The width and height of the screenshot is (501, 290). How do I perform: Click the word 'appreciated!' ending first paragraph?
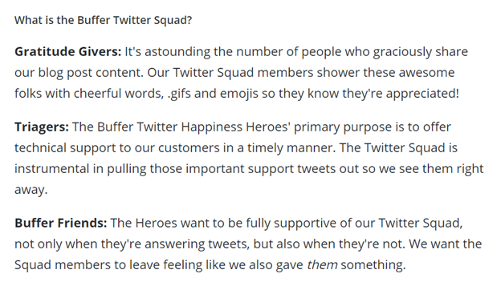pos(422,94)
